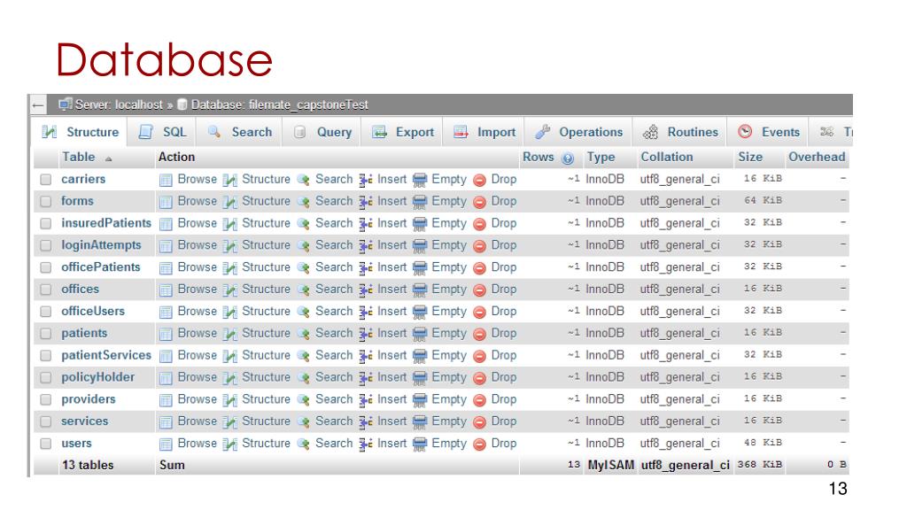Open the carriers table link

click(x=83, y=179)
